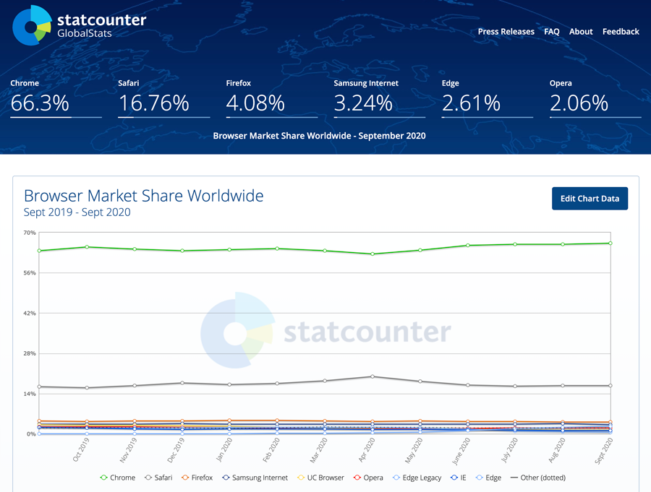Click Safari data point for July 2020
Image resolution: width=651 pixels, height=492 pixels.
[x=515, y=387]
